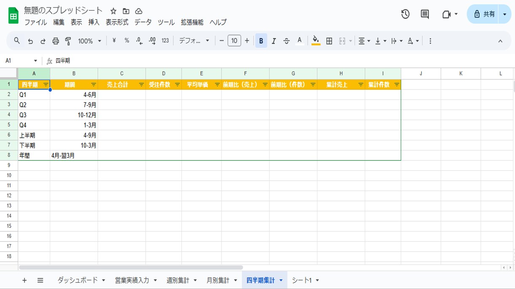The width and height of the screenshot is (515, 289).
Task: Select cell containing 上半期
Action: (x=34, y=135)
